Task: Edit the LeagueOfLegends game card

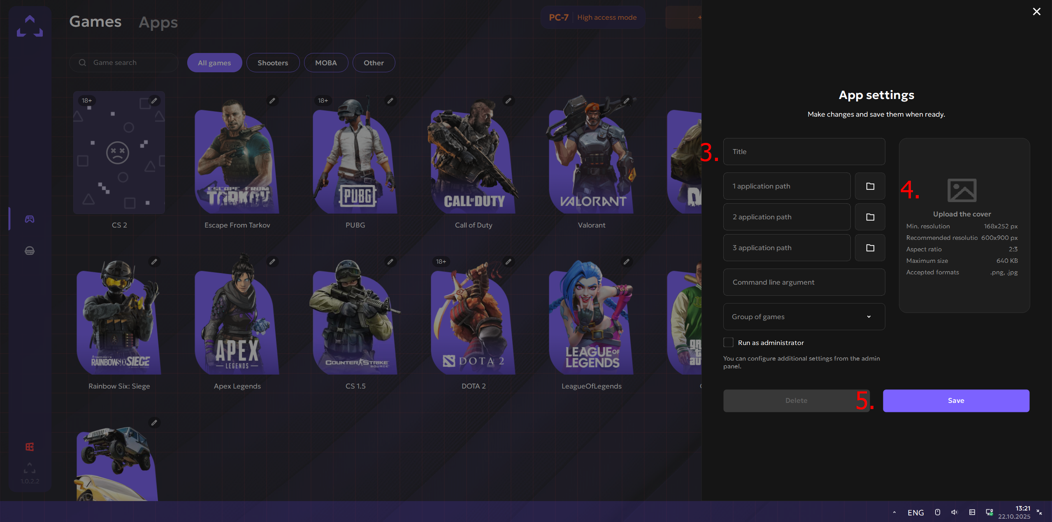Action: [626, 262]
